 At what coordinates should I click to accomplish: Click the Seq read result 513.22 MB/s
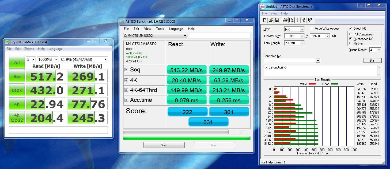pos(187,70)
